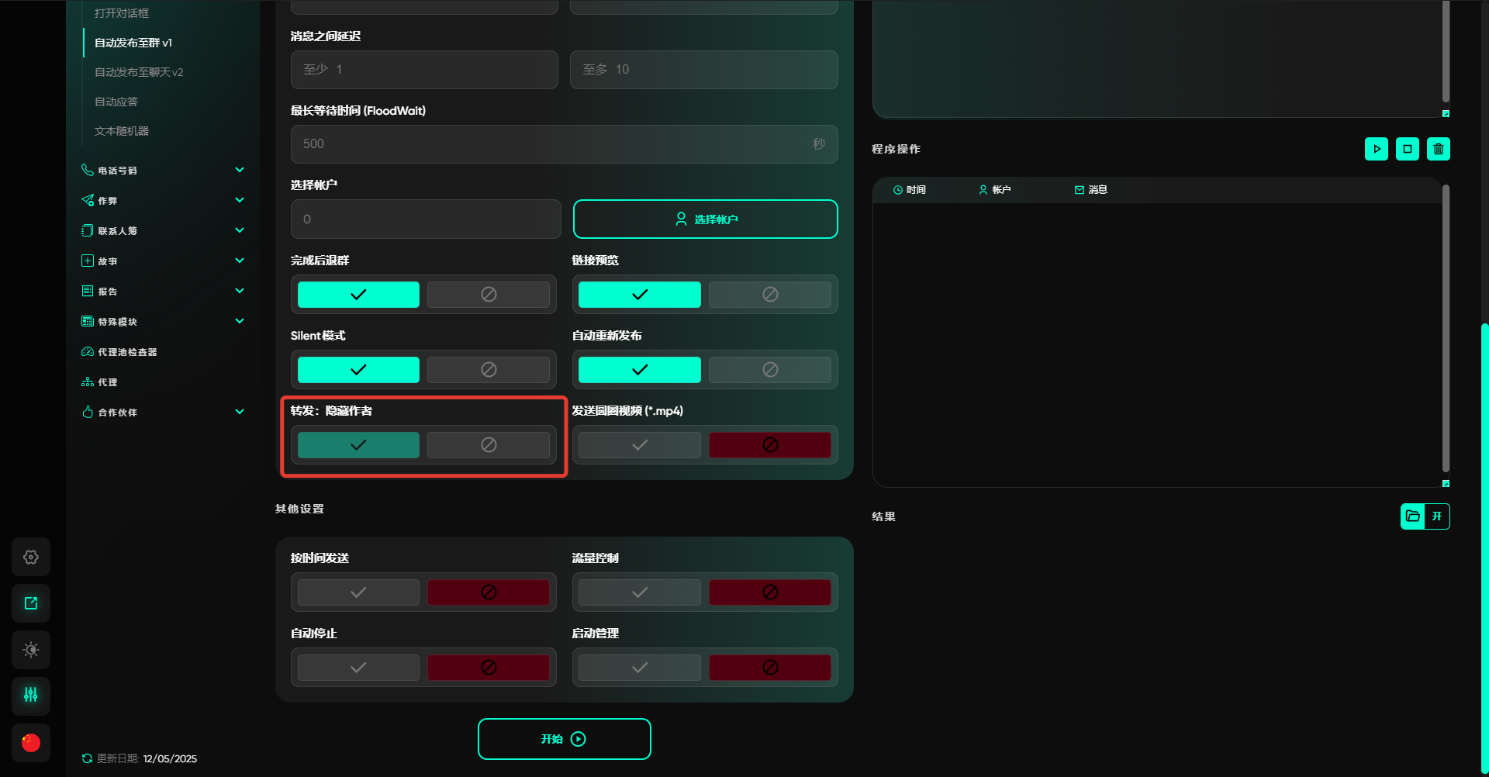Open 自动发布至聊天 v2 menu item
The height and width of the screenshot is (777, 1489).
pos(139,72)
